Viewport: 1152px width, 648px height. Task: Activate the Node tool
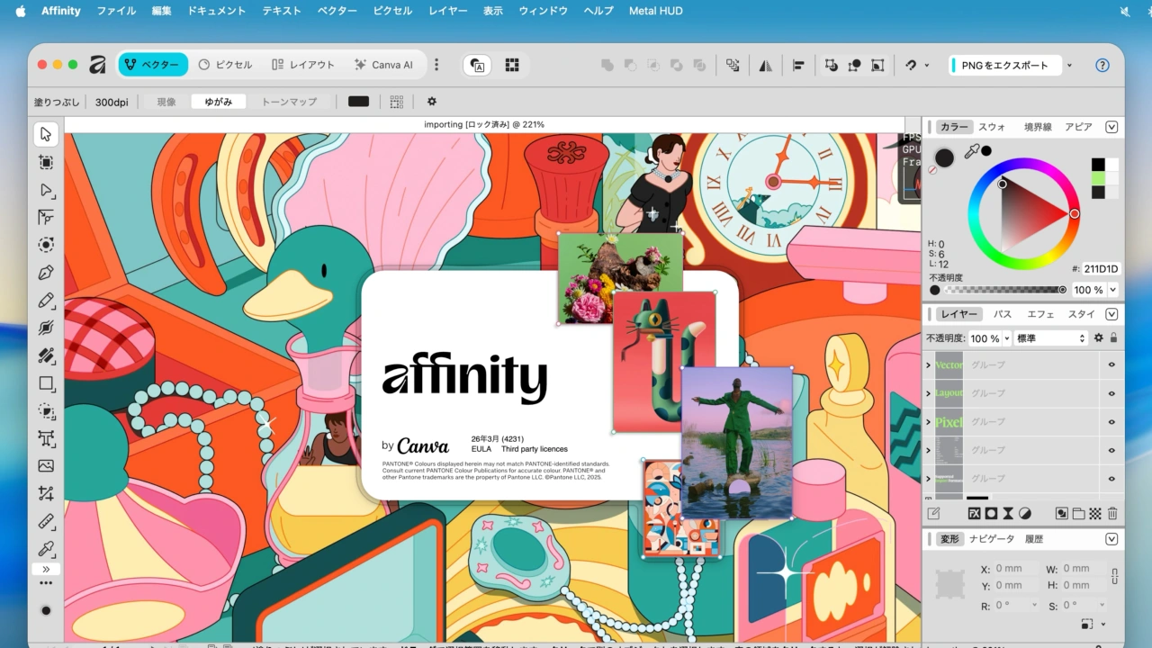(x=46, y=190)
